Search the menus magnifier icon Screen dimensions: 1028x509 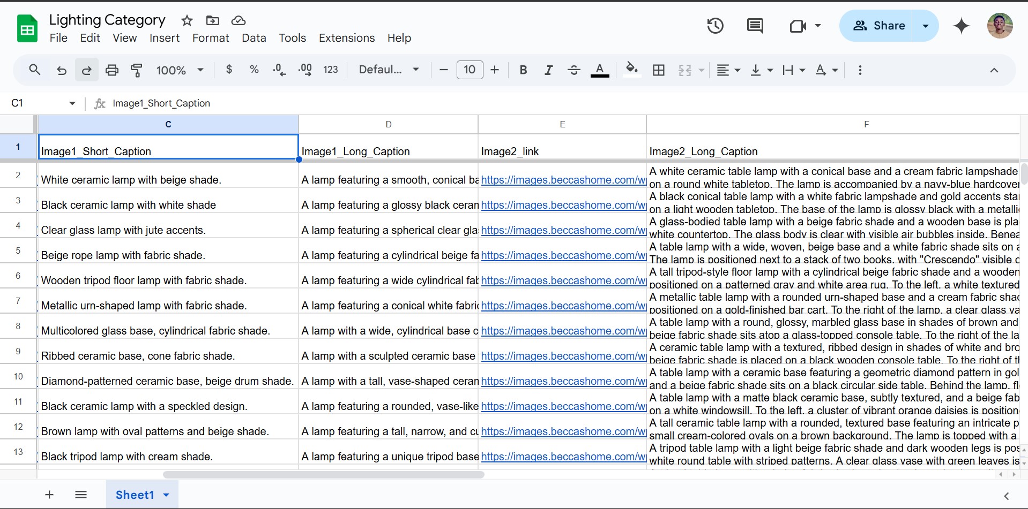point(35,70)
